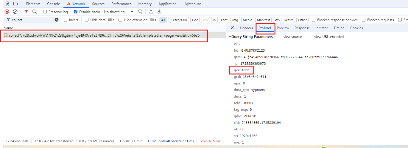
Task: Enable the Preserve log checkbox
Action: [45, 12]
